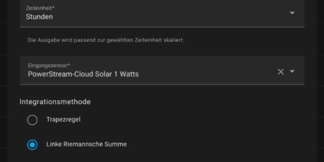Screen dimensions: 324x162
Task: Click the selected value Stunden
Action: point(39,17)
